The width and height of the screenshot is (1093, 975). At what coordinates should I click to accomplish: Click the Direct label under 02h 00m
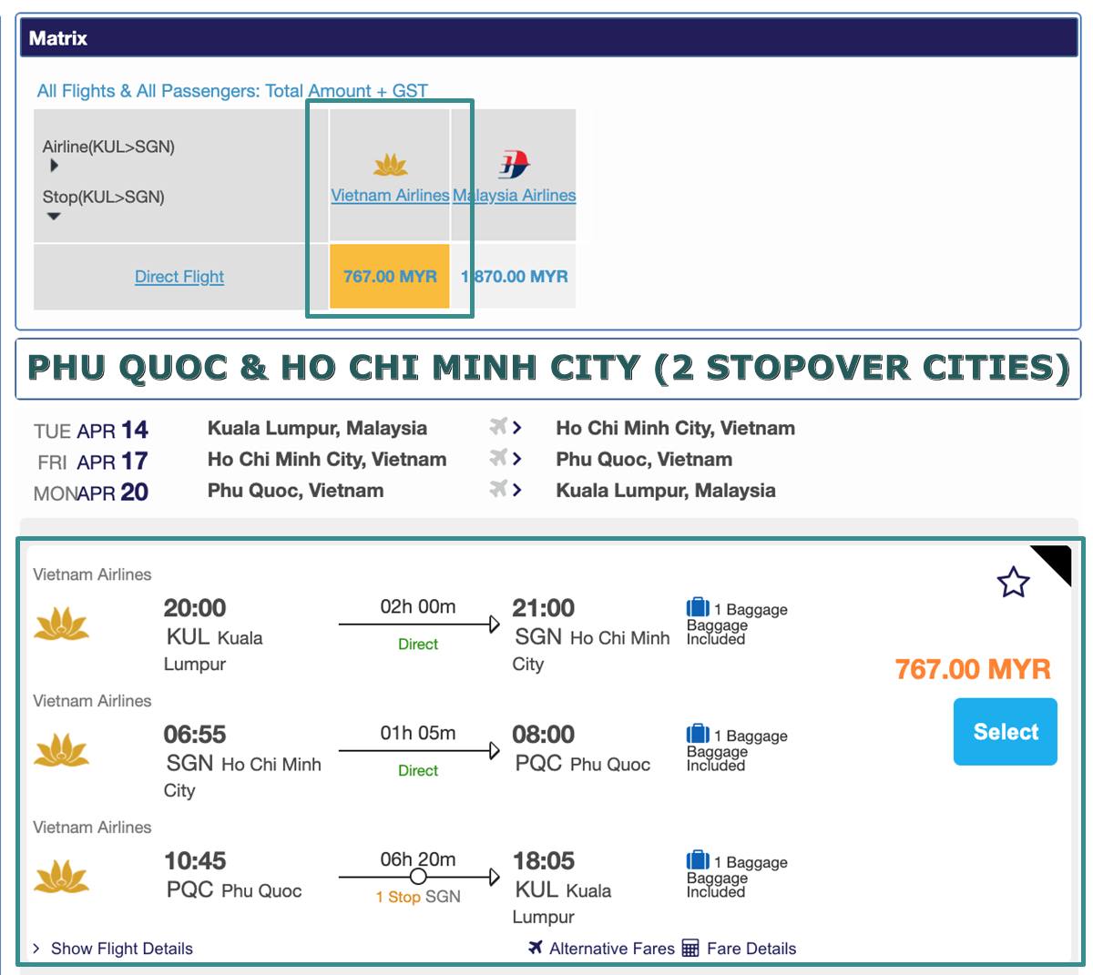418,645
